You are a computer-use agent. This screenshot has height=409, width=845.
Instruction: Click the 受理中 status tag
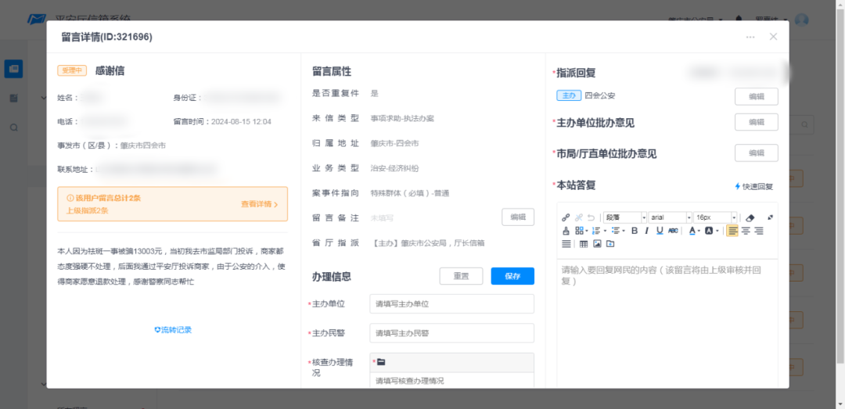tap(72, 70)
